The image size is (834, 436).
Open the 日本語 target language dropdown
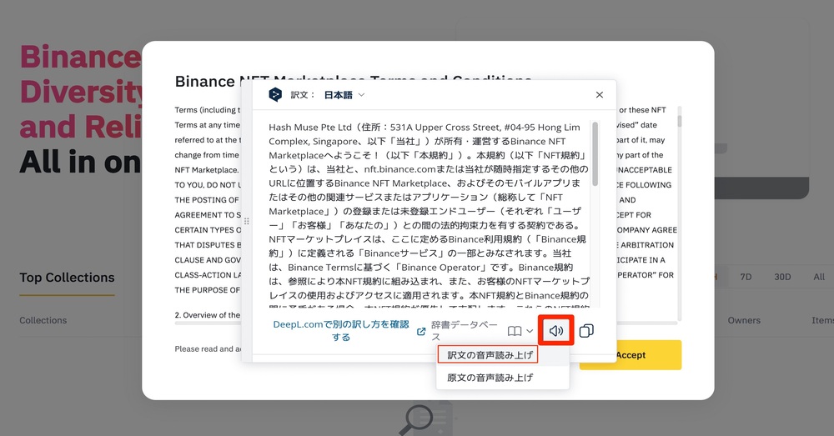click(344, 95)
